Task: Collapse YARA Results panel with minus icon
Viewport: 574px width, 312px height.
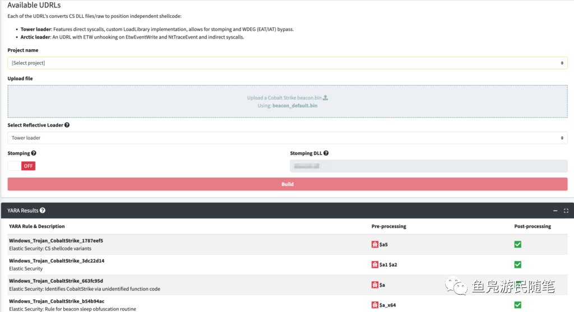Action: click(556, 211)
